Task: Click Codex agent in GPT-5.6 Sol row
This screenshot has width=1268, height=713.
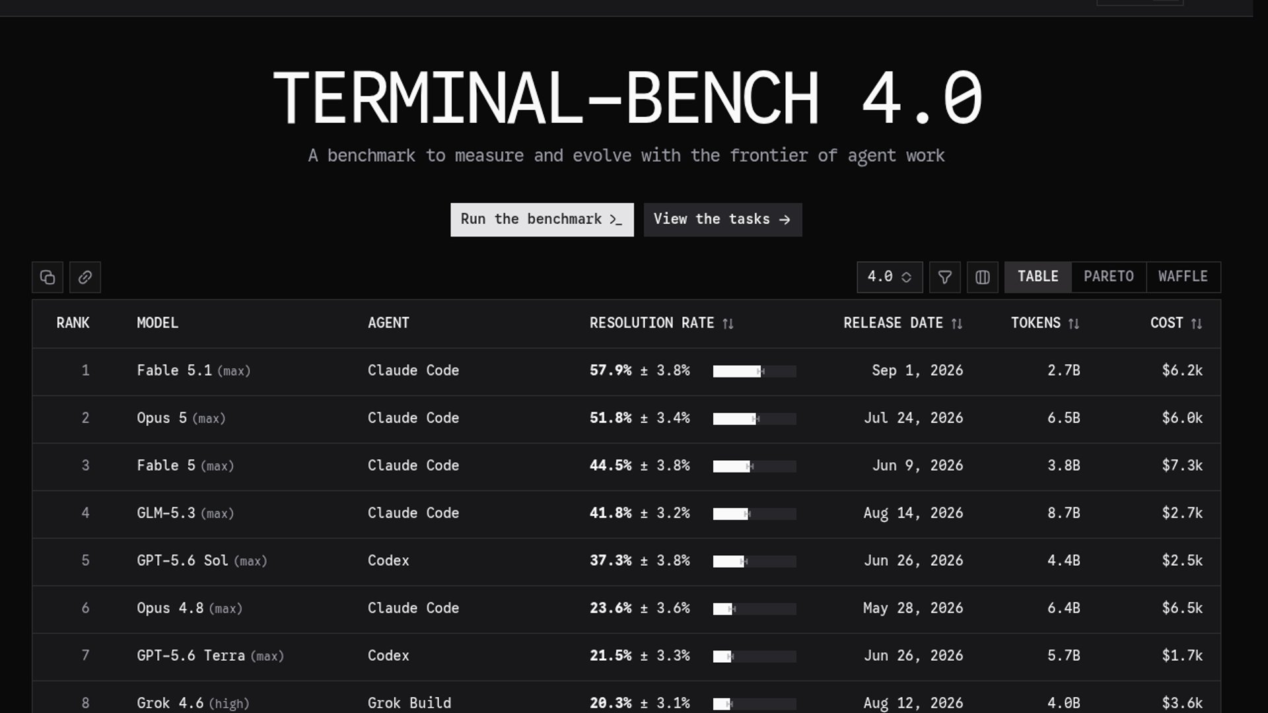Action: [388, 561]
